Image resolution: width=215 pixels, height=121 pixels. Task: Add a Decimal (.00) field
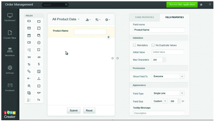click(x=39, y=57)
